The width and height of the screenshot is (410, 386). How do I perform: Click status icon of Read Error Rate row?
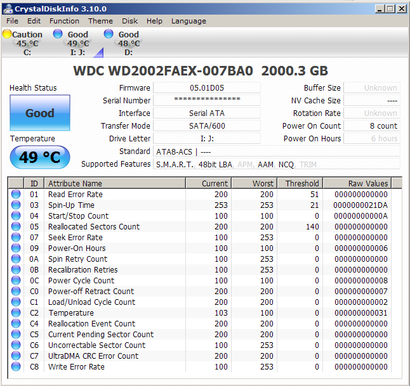(x=16, y=194)
